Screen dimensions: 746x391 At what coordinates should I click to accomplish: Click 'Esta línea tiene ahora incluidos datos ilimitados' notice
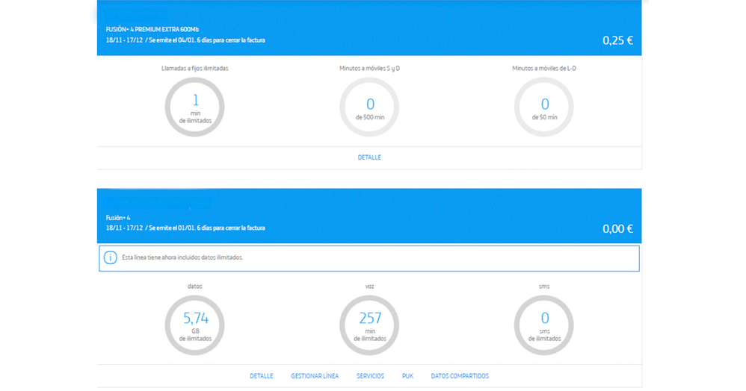point(369,258)
